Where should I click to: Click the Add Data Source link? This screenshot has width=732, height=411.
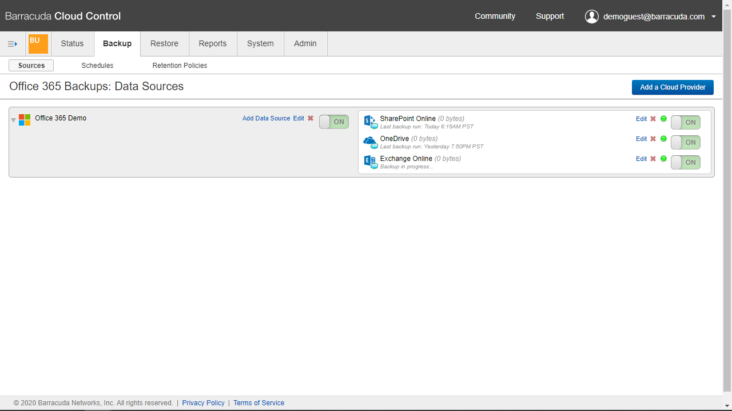coord(266,118)
